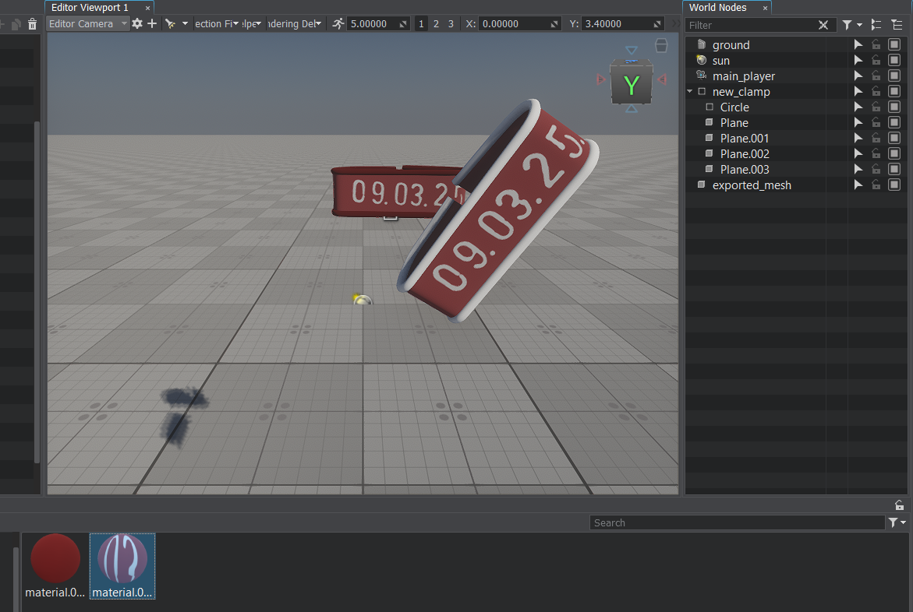Collapse all nodes in World Nodes hierarchy

point(876,25)
